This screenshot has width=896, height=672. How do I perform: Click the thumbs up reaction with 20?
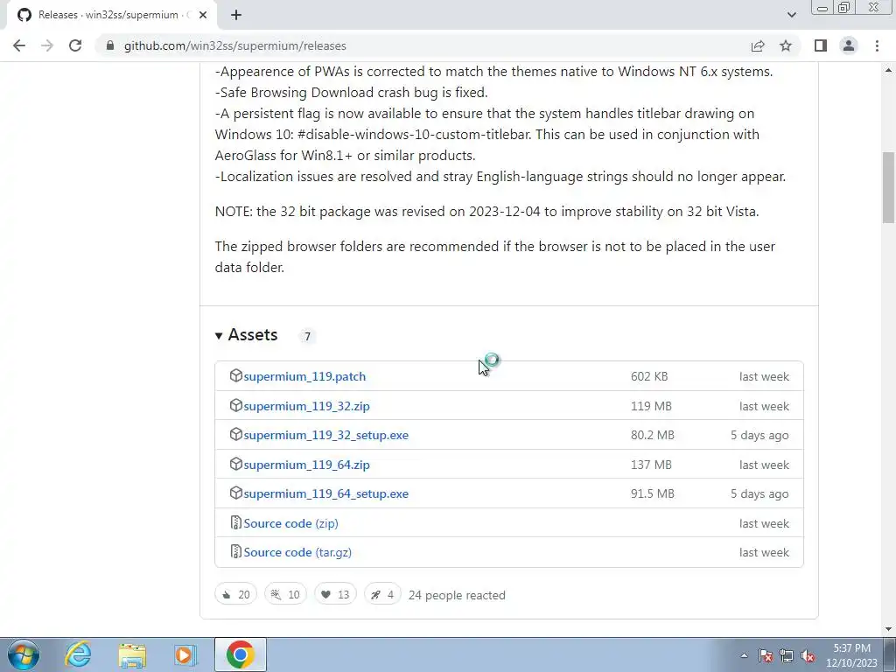(x=236, y=594)
